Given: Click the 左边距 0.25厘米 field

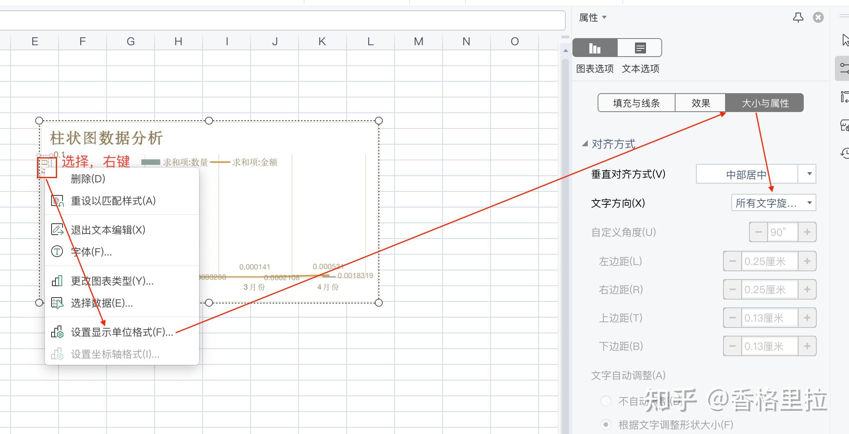Looking at the screenshot, I should [x=770, y=261].
